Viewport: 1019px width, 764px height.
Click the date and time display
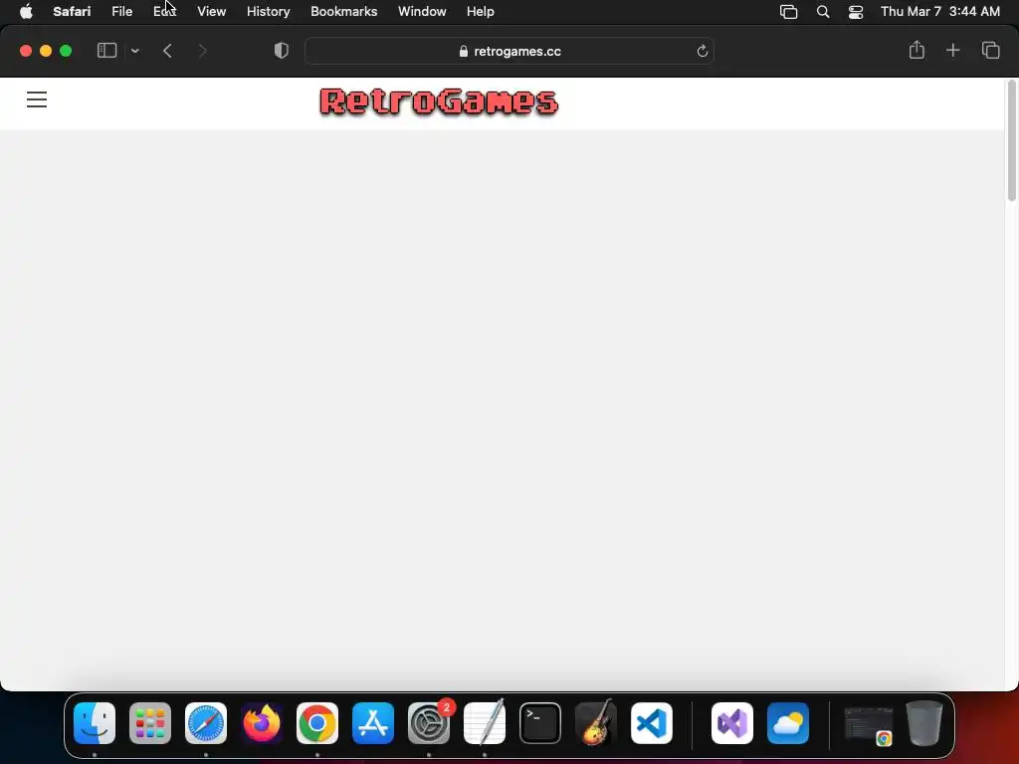(939, 11)
